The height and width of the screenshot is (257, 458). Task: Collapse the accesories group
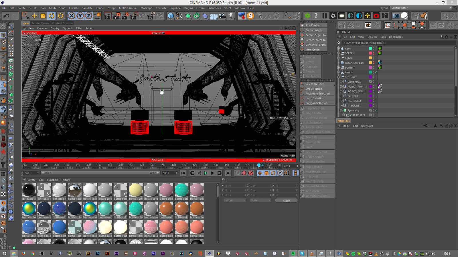coord(338,77)
